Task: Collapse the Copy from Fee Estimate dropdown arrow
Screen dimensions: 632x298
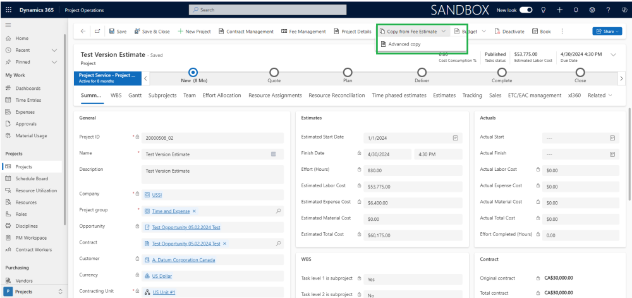Action: pos(444,32)
